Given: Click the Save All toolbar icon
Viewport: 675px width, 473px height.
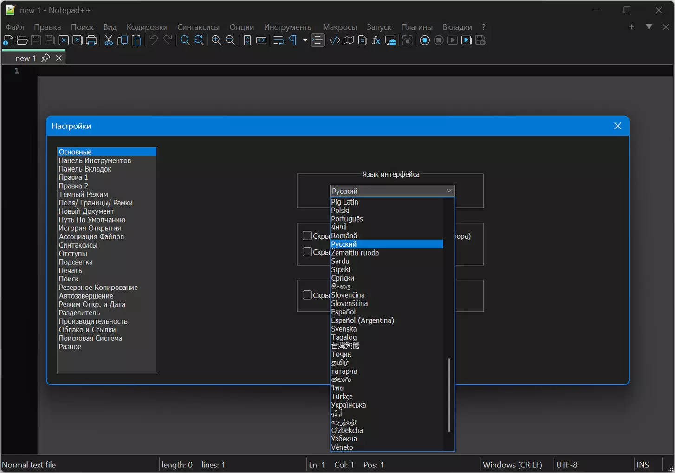Looking at the screenshot, I should 50,40.
